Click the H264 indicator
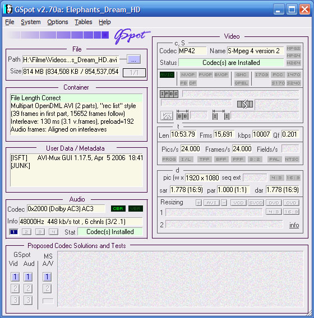The height and width of the screenshot is (318, 314). 293,63
